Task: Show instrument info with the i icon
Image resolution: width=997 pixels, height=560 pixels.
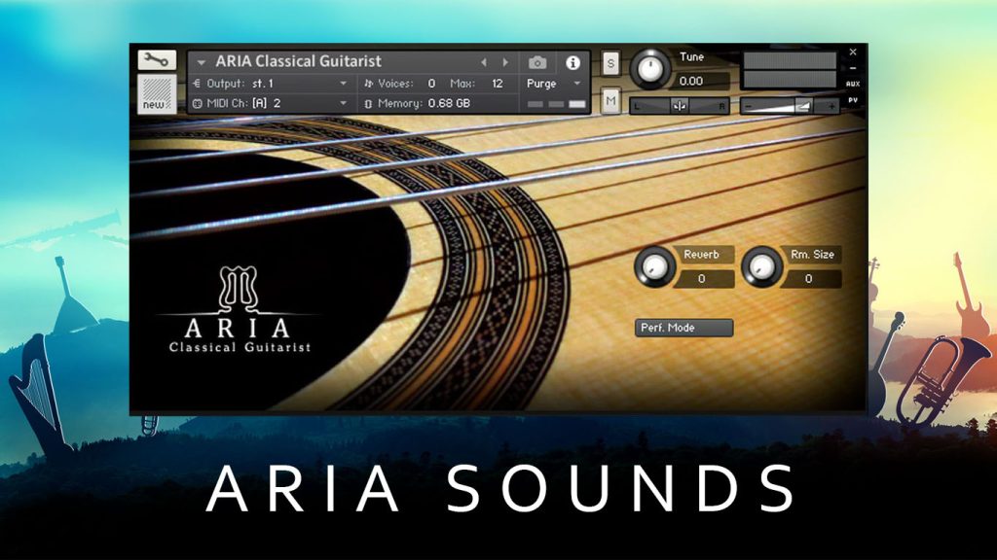Action: [x=572, y=62]
